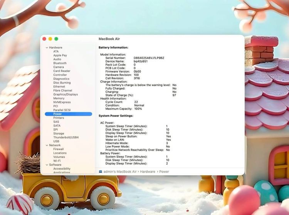The image size is (289, 215).
Task: Select SATA in the sidebar
Action: pyautogui.click(x=57, y=126)
